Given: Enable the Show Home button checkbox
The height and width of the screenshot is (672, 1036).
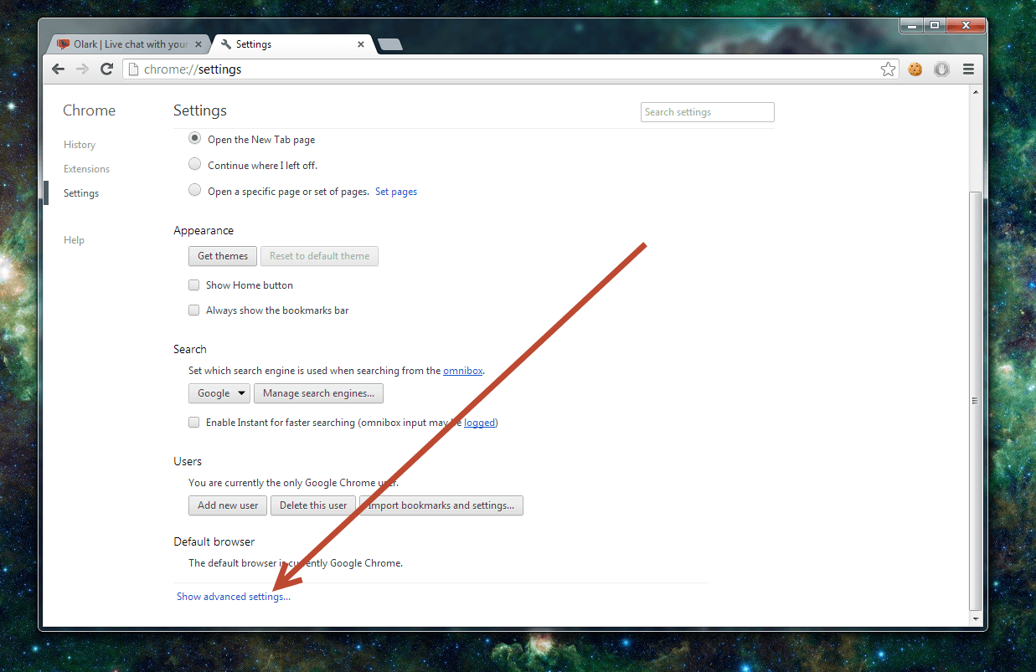Looking at the screenshot, I should (x=194, y=285).
